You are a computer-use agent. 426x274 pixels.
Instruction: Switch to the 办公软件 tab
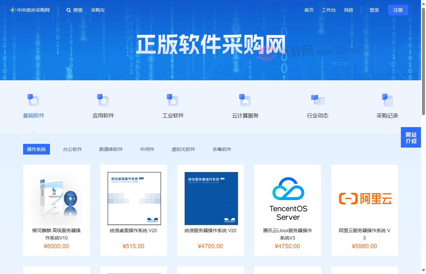click(72, 149)
